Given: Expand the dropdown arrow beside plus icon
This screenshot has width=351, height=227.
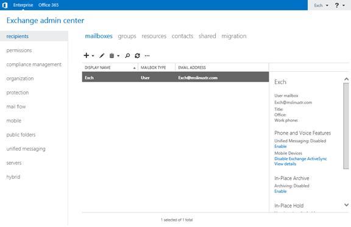Looking at the screenshot, I should coord(93,56).
